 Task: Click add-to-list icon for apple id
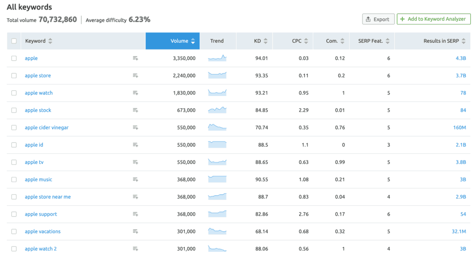point(135,145)
